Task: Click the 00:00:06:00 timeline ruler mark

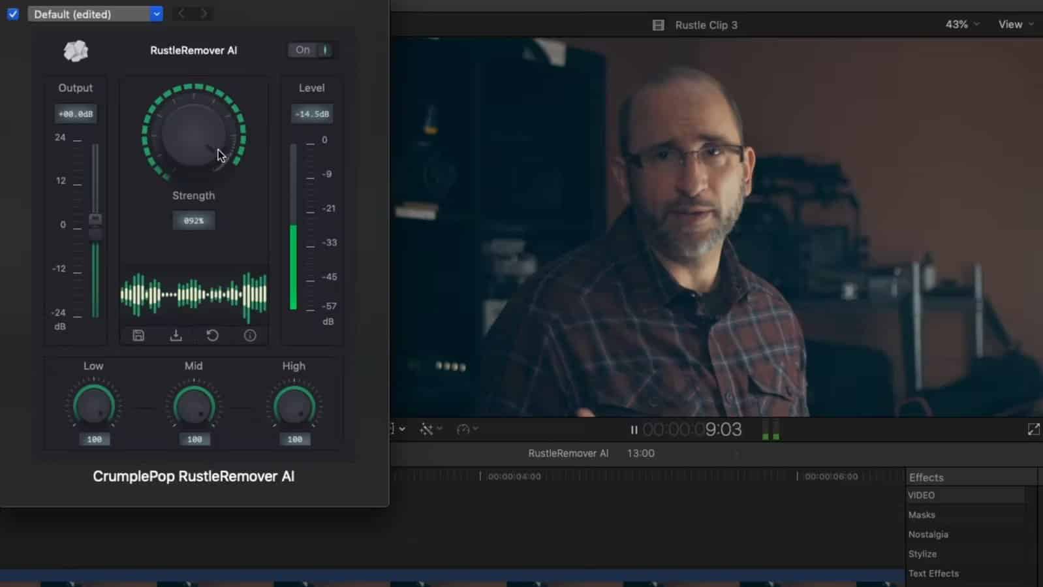Action: coord(831,477)
